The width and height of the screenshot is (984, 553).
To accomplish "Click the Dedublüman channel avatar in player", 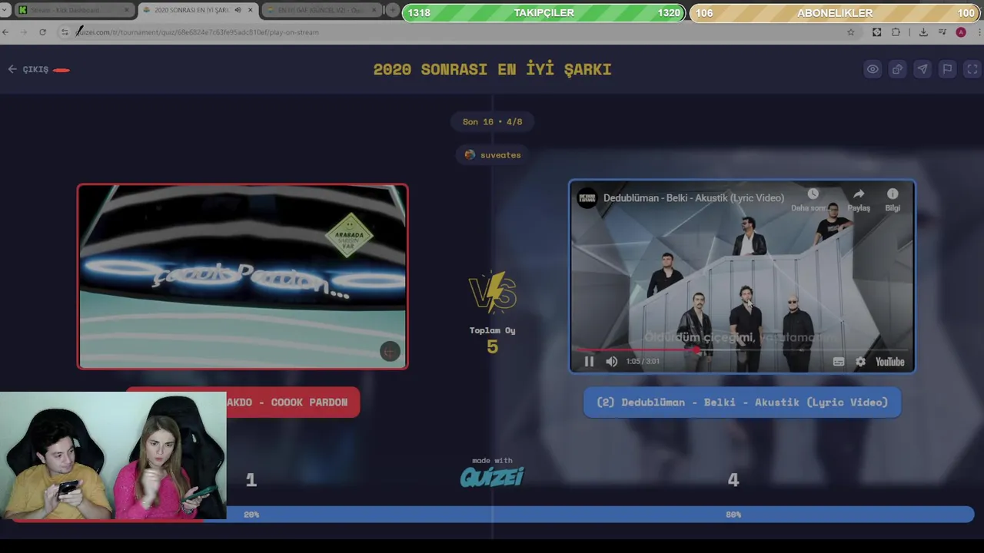I will click(x=587, y=198).
